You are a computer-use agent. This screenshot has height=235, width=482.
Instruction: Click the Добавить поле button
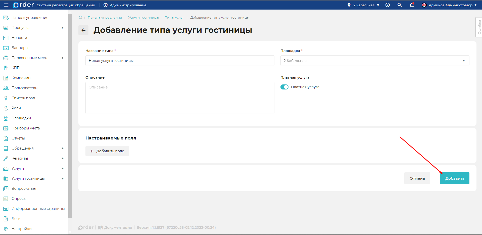tap(107, 151)
